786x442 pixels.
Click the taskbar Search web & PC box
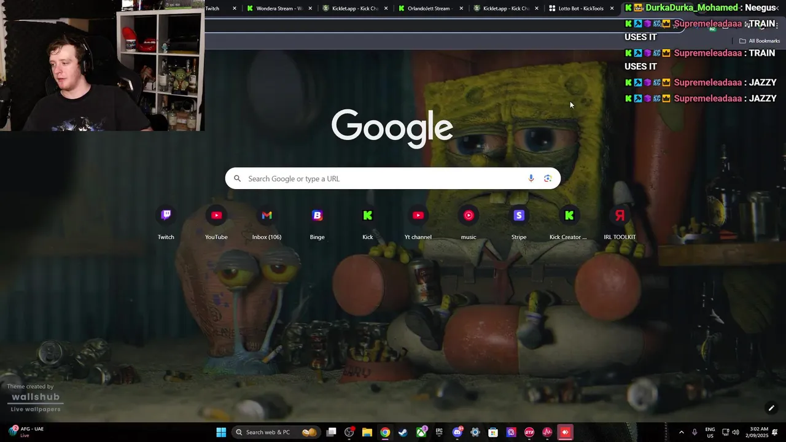click(276, 432)
